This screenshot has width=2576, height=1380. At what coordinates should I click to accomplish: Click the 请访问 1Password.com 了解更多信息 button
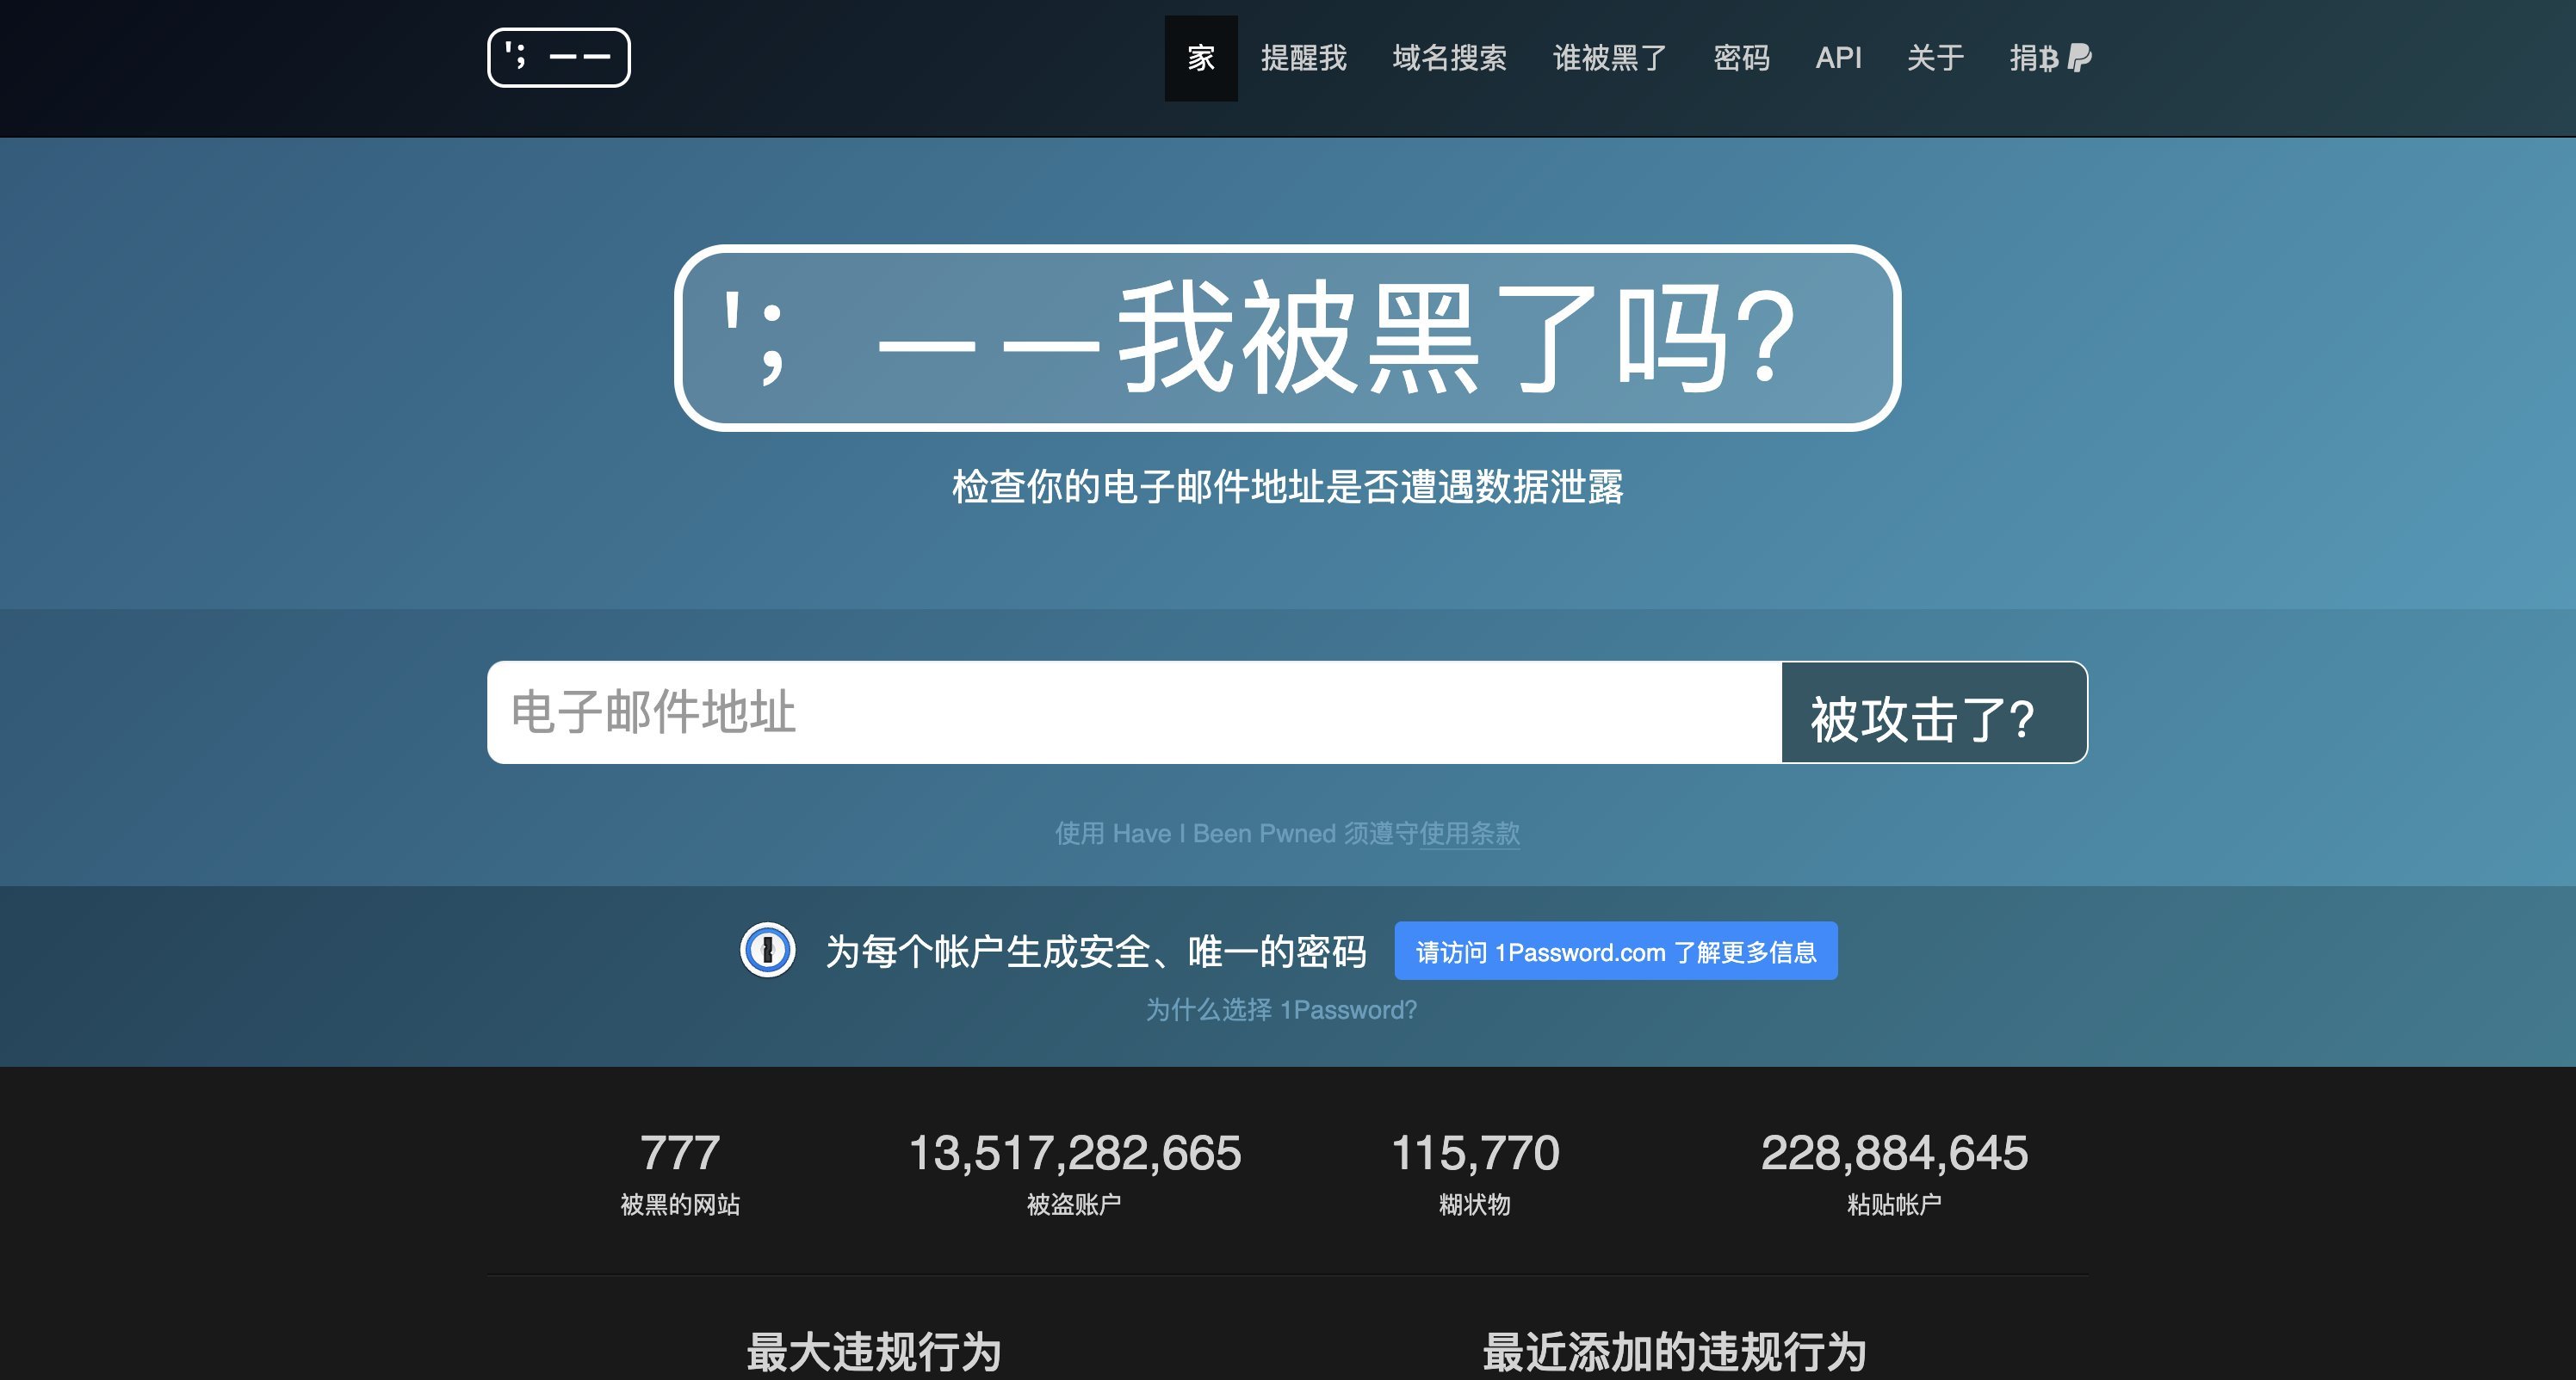point(1615,952)
